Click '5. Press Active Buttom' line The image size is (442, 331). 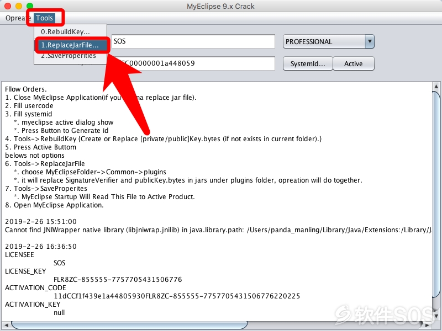(x=40, y=147)
